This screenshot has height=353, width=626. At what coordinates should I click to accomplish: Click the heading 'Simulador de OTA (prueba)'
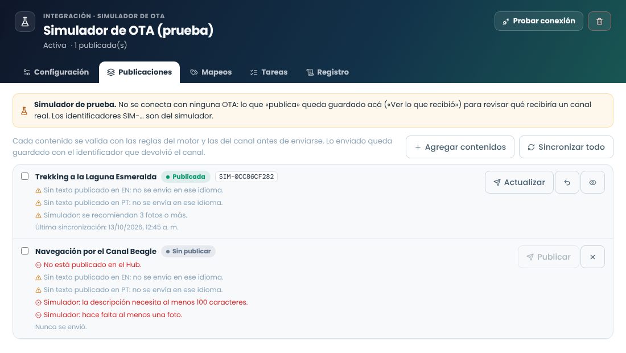coord(128,30)
